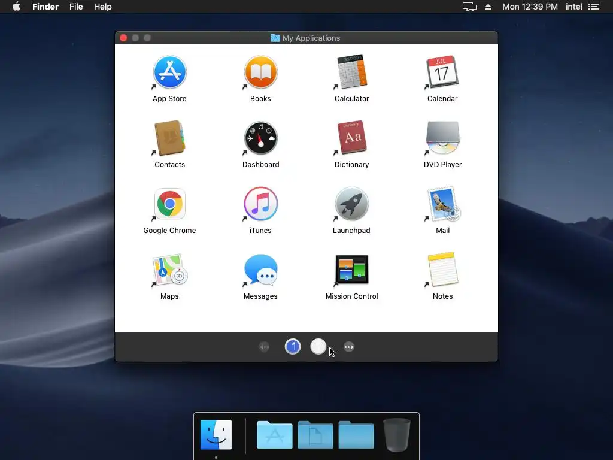Go to the previous page arrow
The height and width of the screenshot is (460, 613).
click(264, 347)
